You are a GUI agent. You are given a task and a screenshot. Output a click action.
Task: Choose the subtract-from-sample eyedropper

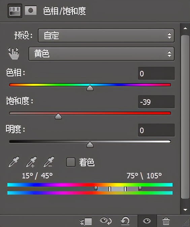[49, 162]
